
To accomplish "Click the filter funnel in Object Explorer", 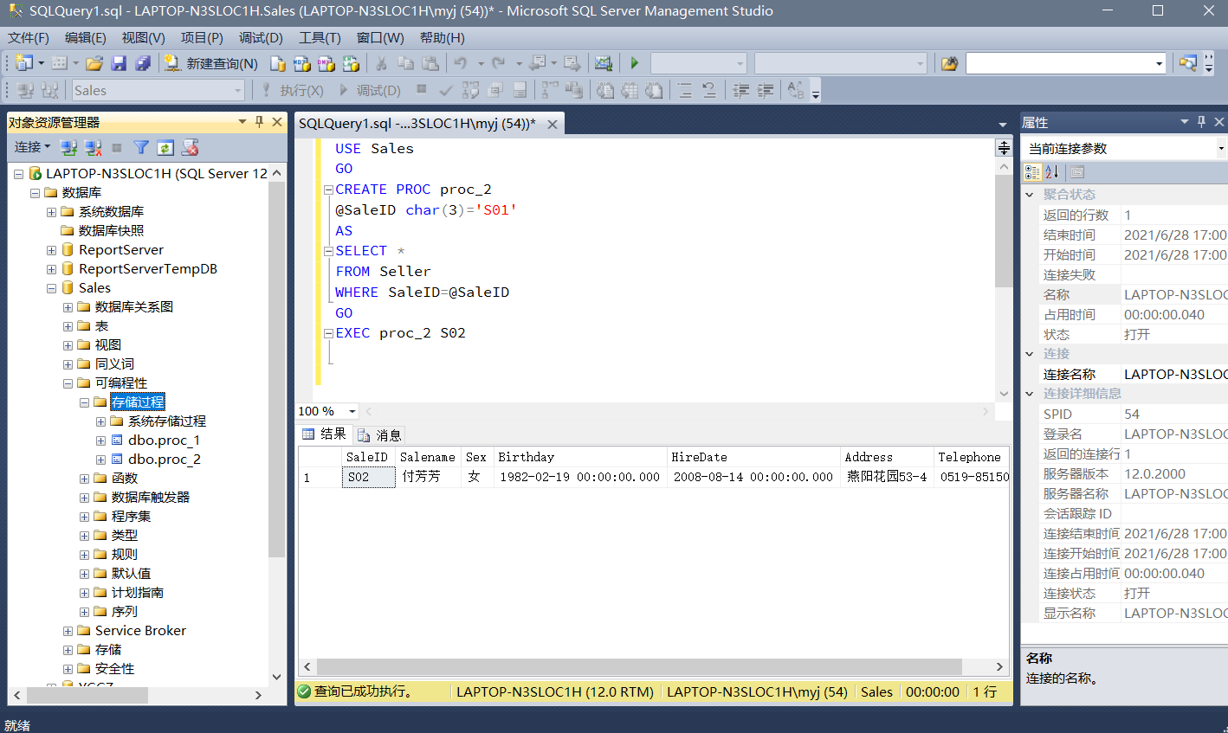I will click(141, 148).
